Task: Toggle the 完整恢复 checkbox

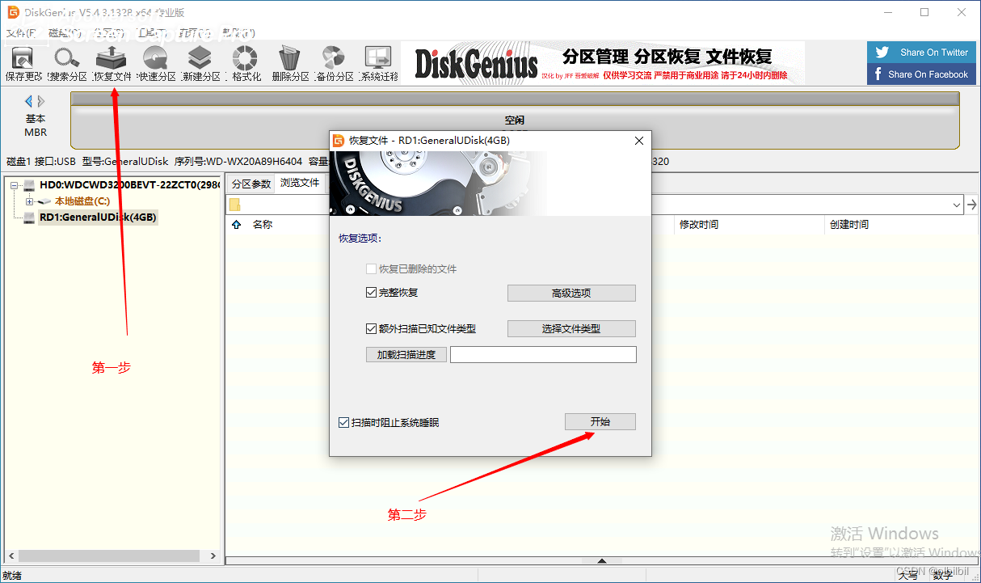Action: coord(372,293)
